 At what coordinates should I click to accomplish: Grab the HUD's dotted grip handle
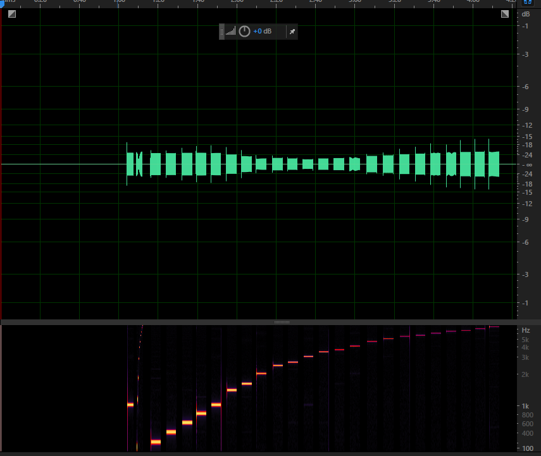coord(222,32)
